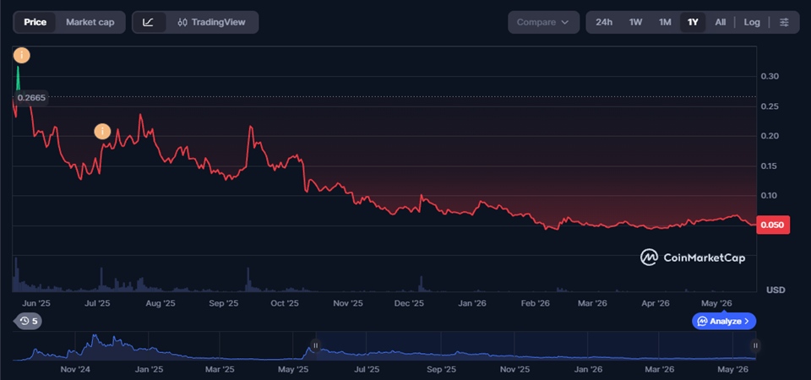The width and height of the screenshot is (811, 380).
Task: Select the 1Y time range
Action: coord(693,22)
